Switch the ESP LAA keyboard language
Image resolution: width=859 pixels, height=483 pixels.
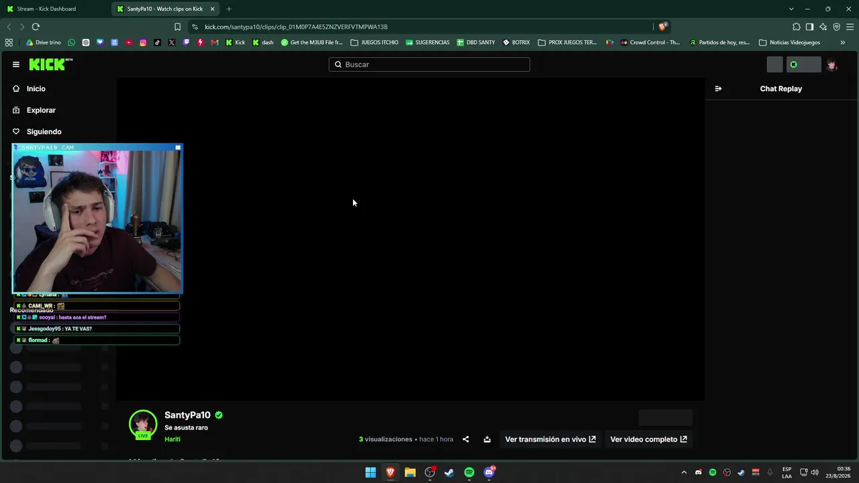tap(787, 472)
